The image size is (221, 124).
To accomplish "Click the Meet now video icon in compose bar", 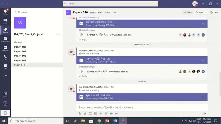I will [111, 113].
